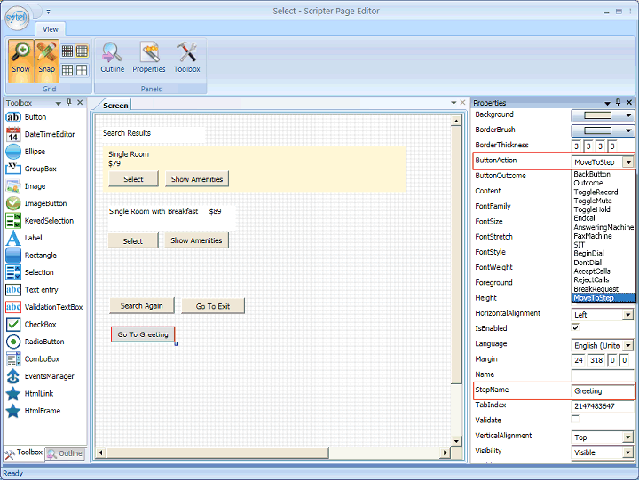Toggle the Snap to grid button

click(x=46, y=60)
